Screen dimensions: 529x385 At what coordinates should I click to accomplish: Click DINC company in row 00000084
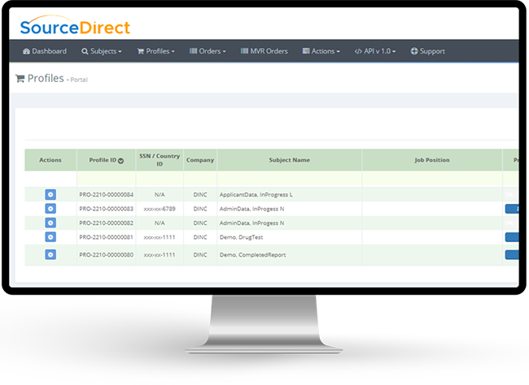pyautogui.click(x=200, y=195)
